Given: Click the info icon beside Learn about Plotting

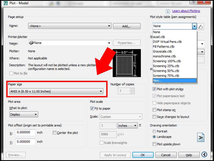Looking at the screenshot, I should [x=168, y=11].
